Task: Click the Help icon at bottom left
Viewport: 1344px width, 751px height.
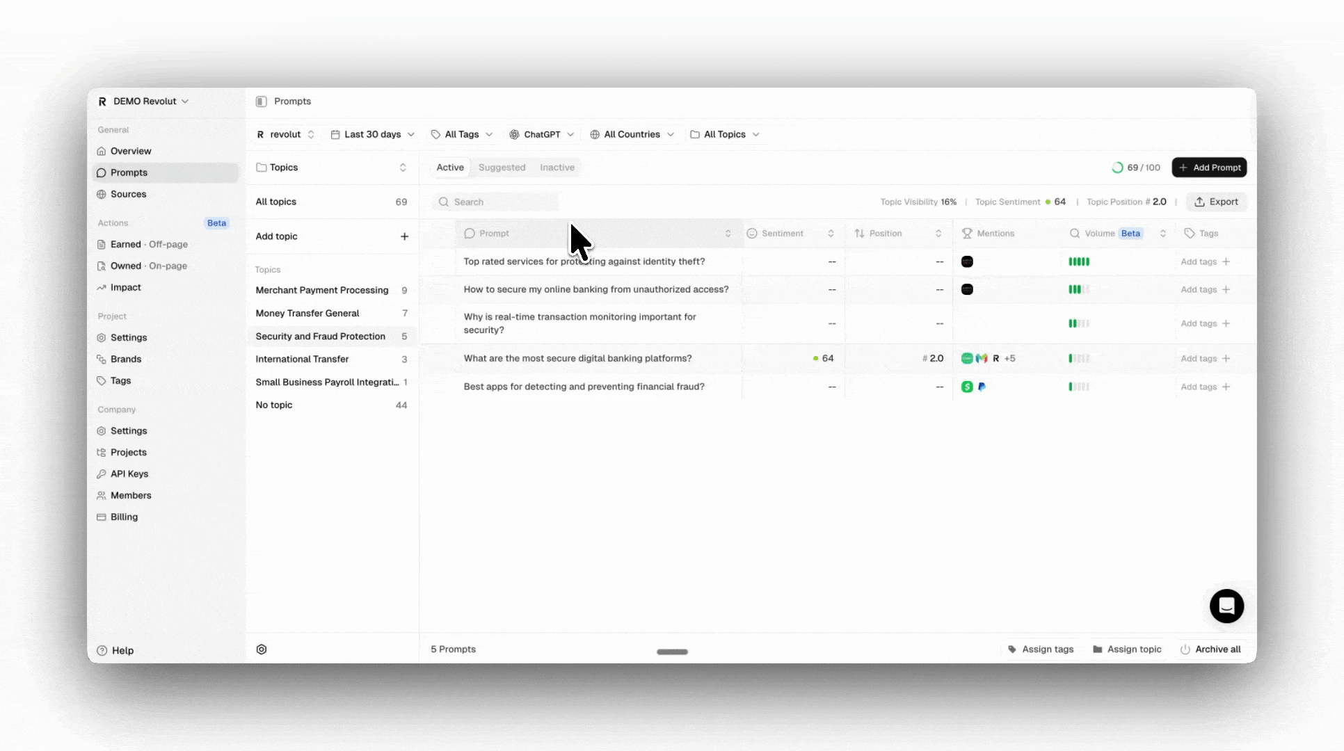Action: pyautogui.click(x=102, y=651)
